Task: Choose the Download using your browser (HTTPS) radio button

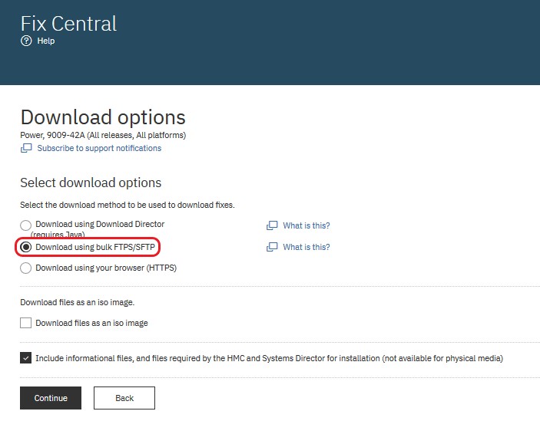Action: click(26, 268)
